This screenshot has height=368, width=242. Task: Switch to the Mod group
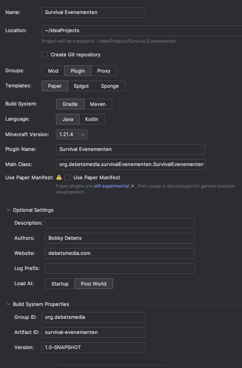click(53, 71)
